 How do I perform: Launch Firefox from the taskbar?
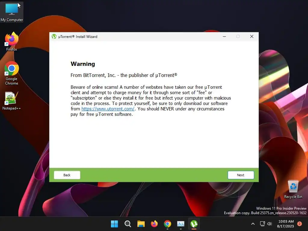point(154,224)
